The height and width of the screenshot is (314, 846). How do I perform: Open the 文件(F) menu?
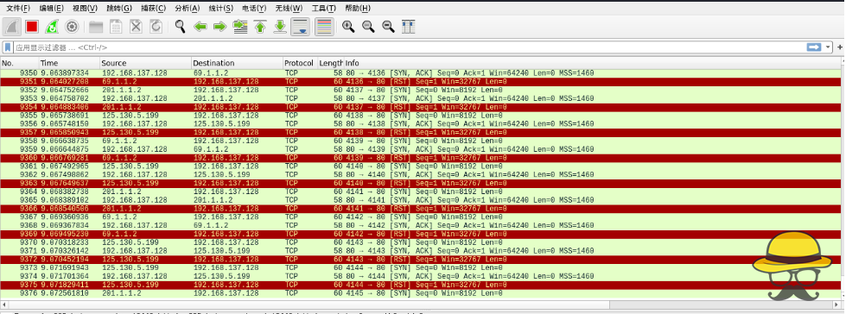click(18, 8)
